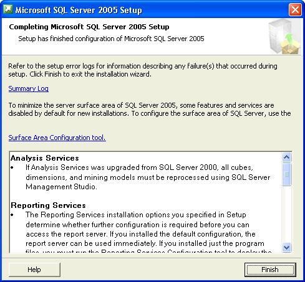Click the Help button
Screen dimensions: 305x282
(x=34, y=270)
